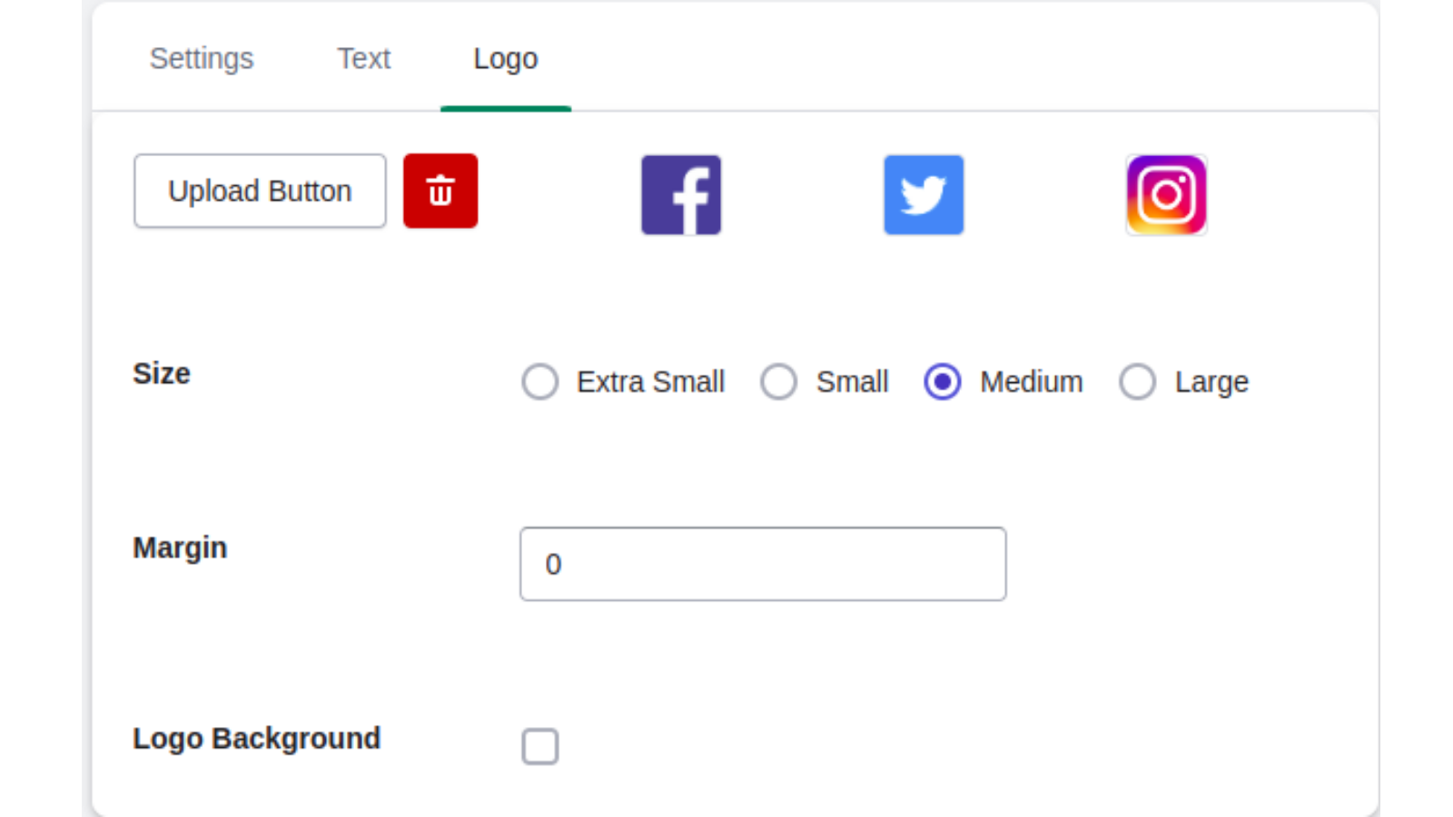
Task: Select the Medium size radio button
Action: 942,382
